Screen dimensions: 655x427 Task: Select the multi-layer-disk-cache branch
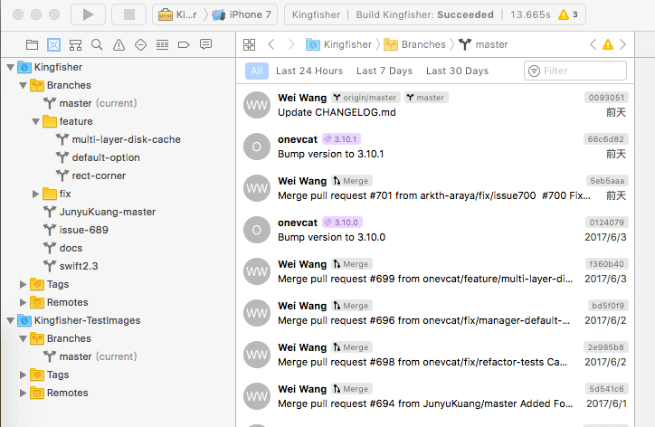click(119, 139)
